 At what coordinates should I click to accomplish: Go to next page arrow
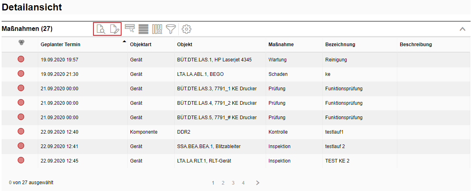point(258,183)
